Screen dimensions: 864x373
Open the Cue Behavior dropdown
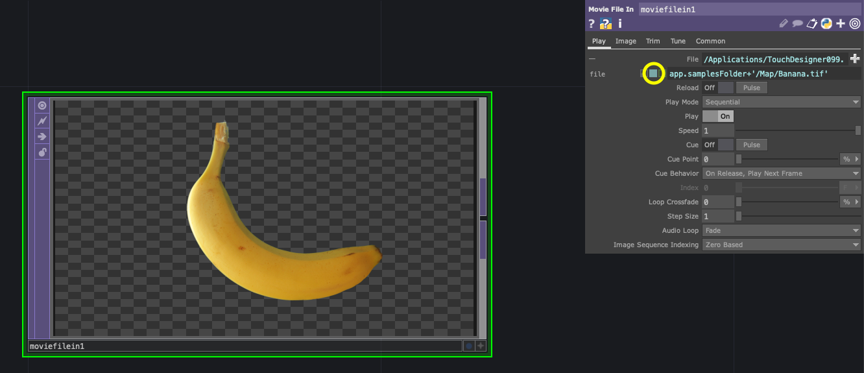coord(782,173)
